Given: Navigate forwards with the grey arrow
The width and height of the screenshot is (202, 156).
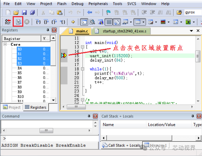Looking at the screenshot, I should pos(97,13).
